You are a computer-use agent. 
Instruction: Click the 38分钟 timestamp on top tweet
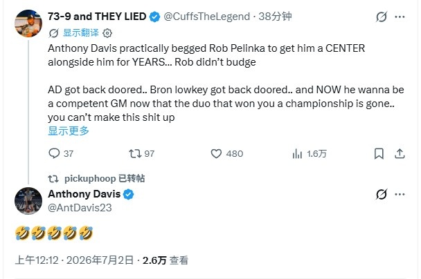pyautogui.click(x=275, y=17)
